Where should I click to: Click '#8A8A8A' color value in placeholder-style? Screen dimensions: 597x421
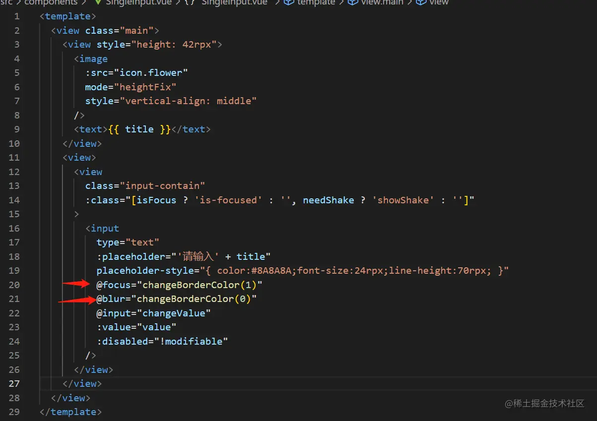[x=270, y=271]
